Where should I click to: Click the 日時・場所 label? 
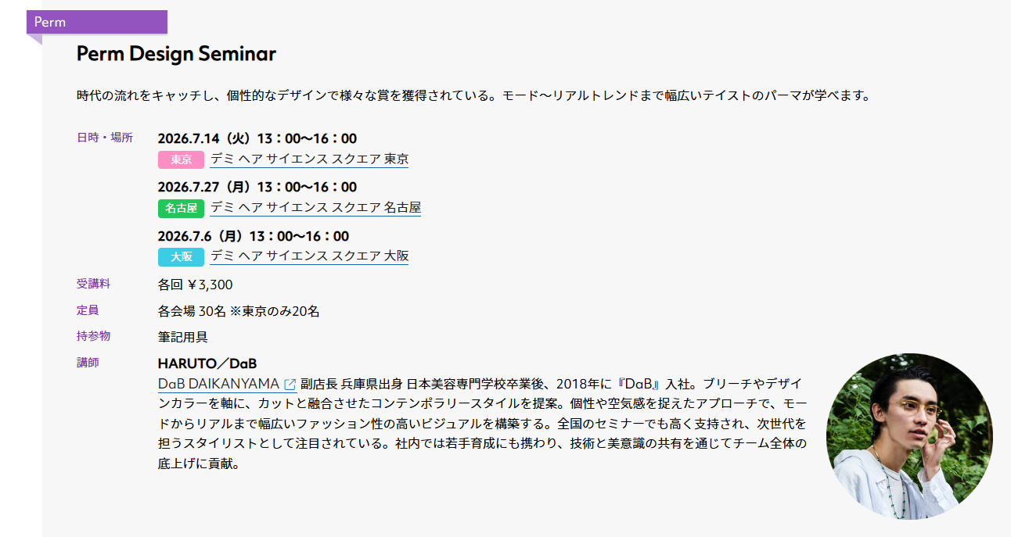point(105,138)
